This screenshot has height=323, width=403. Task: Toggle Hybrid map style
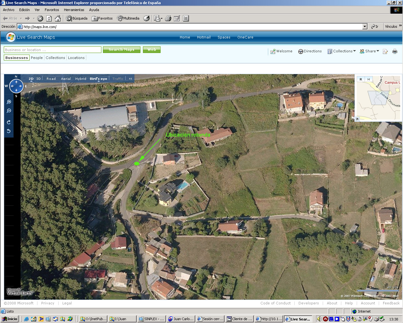(x=81, y=79)
